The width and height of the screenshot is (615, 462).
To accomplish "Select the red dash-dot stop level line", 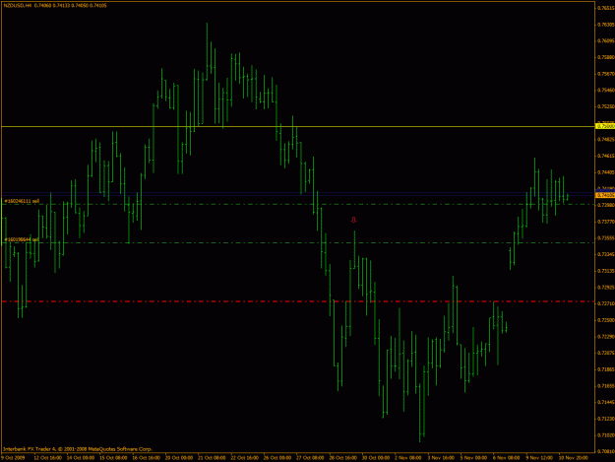I will (x=298, y=301).
